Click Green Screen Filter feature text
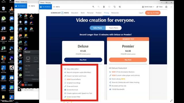This screenshot has width=184, height=103. (x=74, y=97)
